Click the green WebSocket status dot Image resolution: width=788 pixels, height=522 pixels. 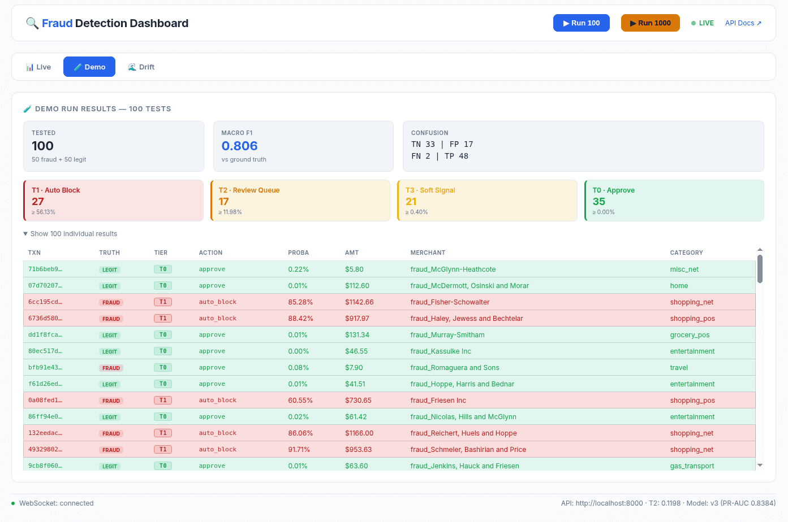pos(13,503)
